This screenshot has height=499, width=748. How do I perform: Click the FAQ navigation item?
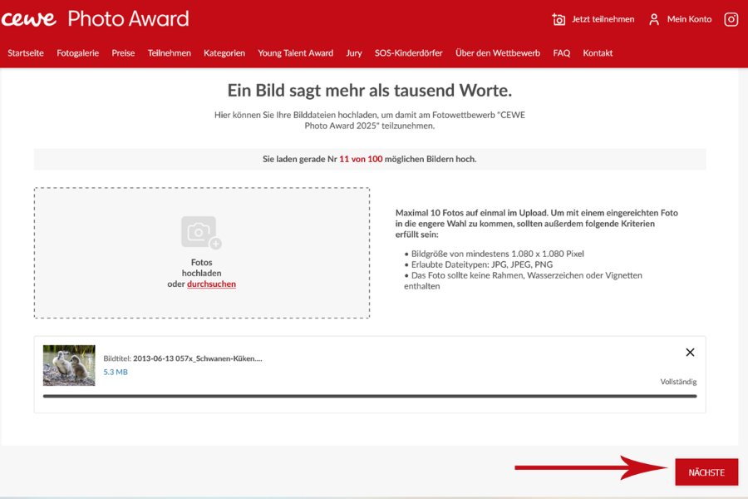coord(562,53)
